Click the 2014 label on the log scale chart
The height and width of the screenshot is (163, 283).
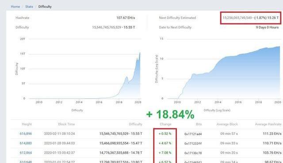click(x=218, y=102)
